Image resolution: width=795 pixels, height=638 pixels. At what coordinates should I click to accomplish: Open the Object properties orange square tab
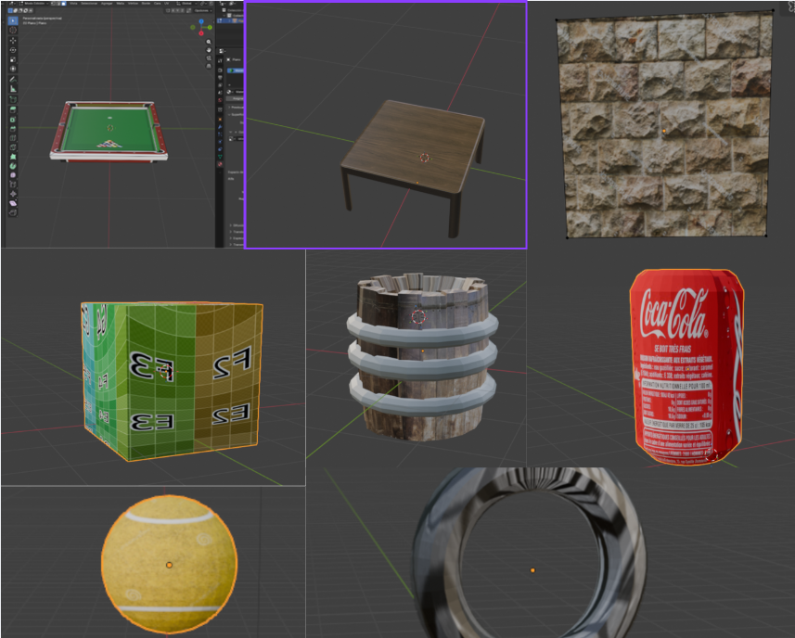click(x=220, y=119)
